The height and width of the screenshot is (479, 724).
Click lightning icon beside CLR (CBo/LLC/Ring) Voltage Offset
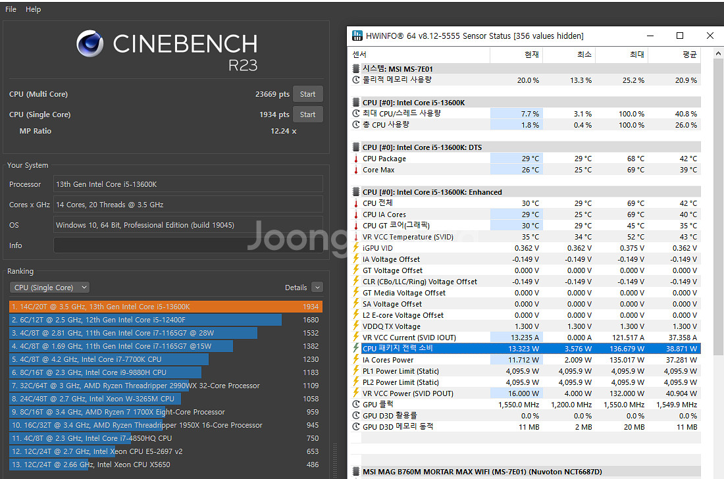(356, 282)
